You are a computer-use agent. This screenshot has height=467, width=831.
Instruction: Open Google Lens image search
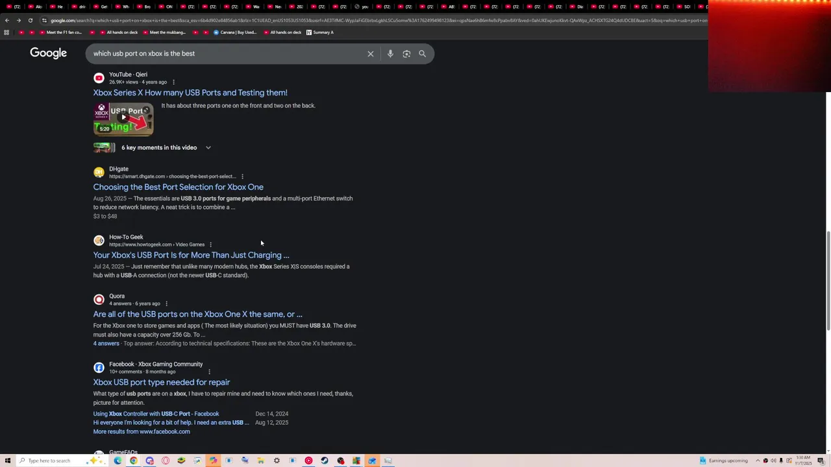point(406,54)
